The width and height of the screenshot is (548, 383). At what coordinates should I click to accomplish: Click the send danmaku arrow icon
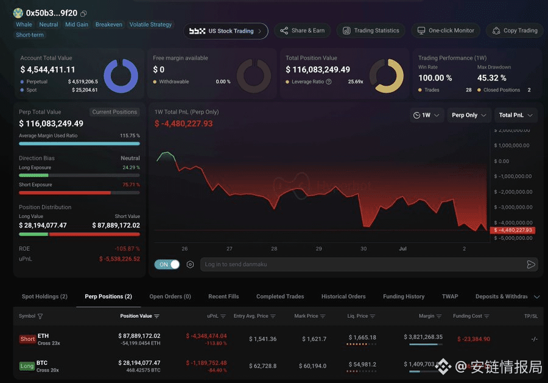pos(531,264)
